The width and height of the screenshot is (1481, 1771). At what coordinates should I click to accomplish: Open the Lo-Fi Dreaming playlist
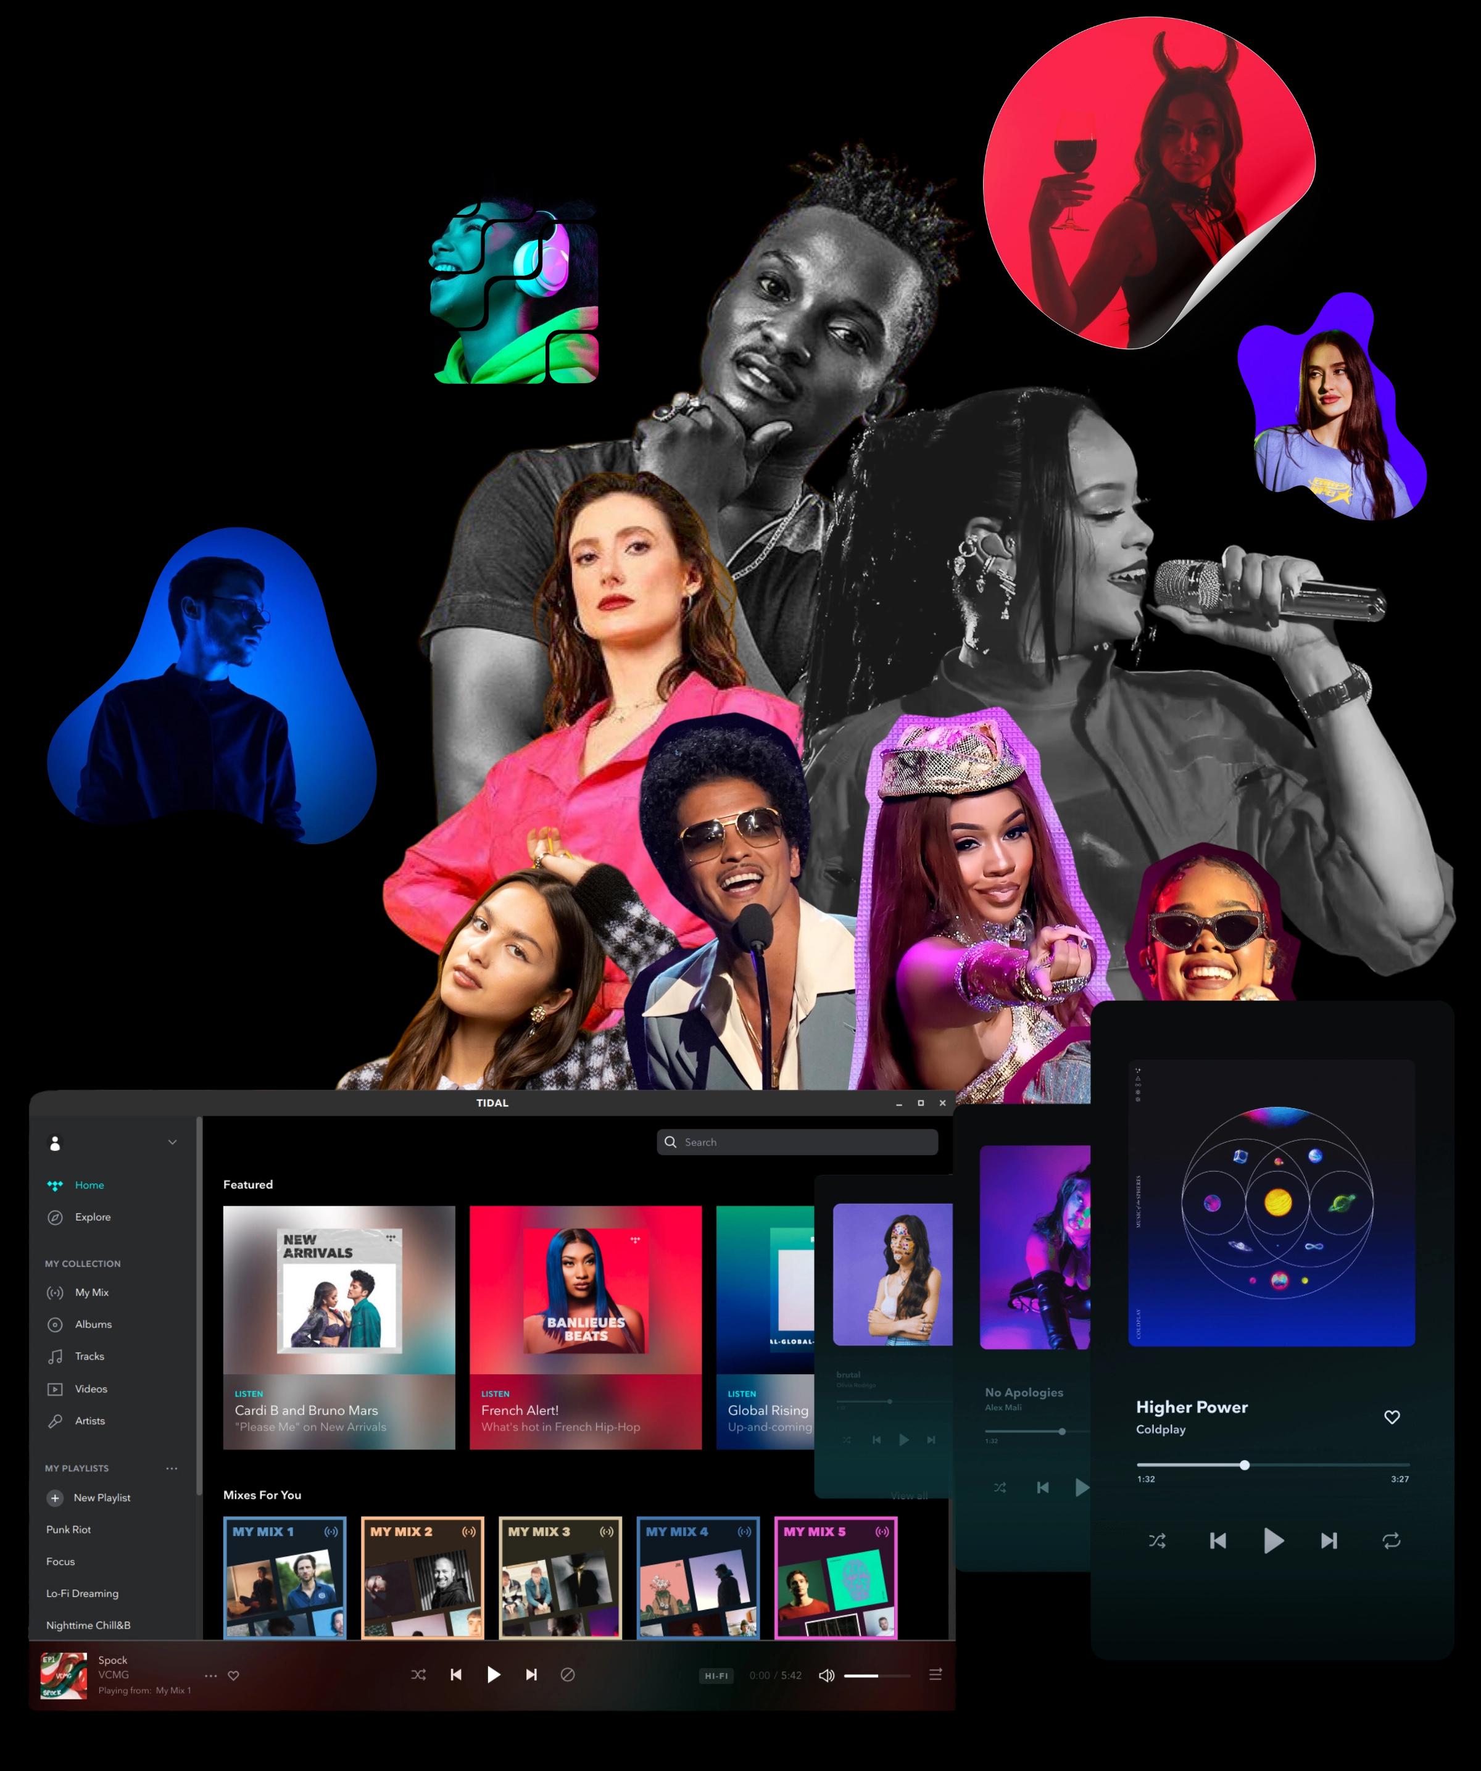click(x=83, y=1594)
